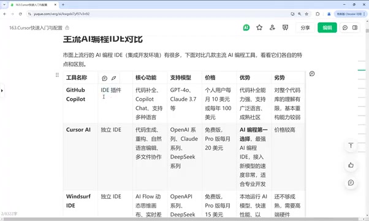Click the 核心功能 header cell
Viewport: 369px width, 221px height.
150,77
